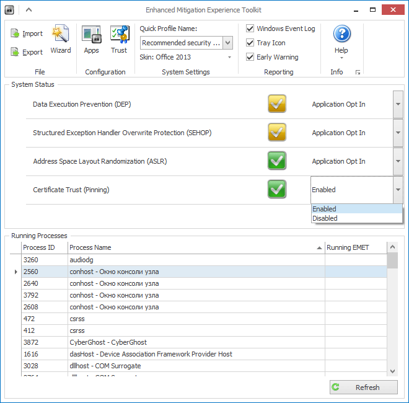Viewport: 409px width, 403px height.
Task: Open the SEHOP setting dropdown arrow
Action: click(x=398, y=133)
